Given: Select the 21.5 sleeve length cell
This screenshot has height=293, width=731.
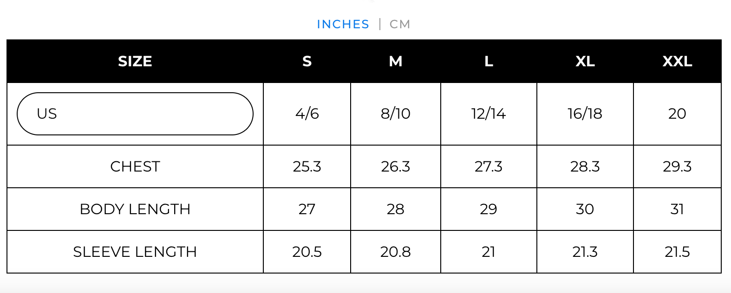Looking at the screenshot, I should (677, 252).
